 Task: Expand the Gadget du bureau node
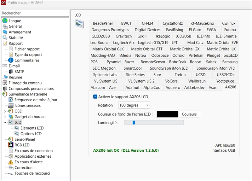pos(5,117)
